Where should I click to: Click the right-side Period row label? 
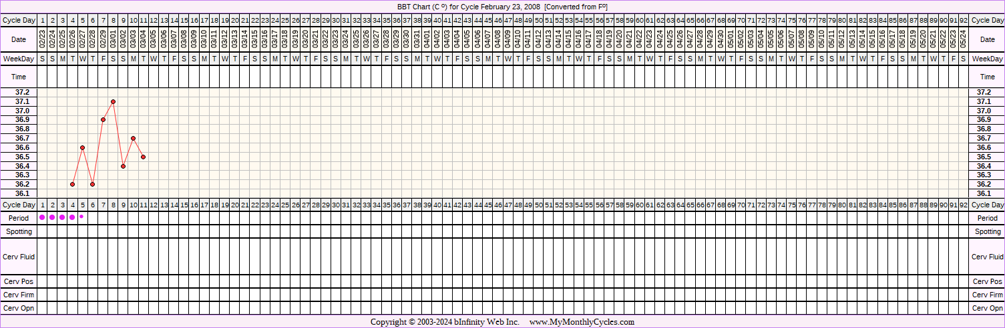(x=987, y=218)
